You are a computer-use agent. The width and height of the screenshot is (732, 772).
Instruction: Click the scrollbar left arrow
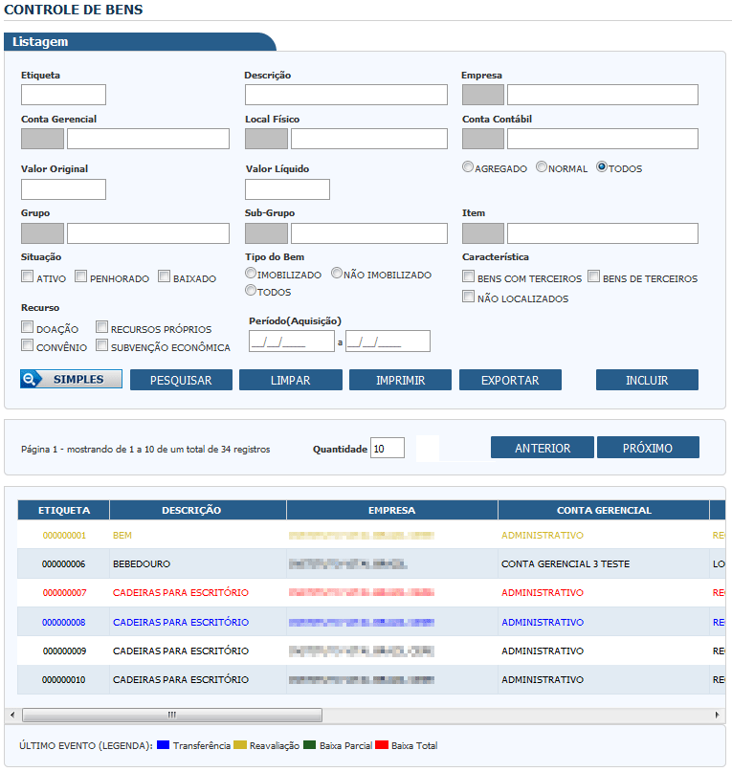point(12,715)
